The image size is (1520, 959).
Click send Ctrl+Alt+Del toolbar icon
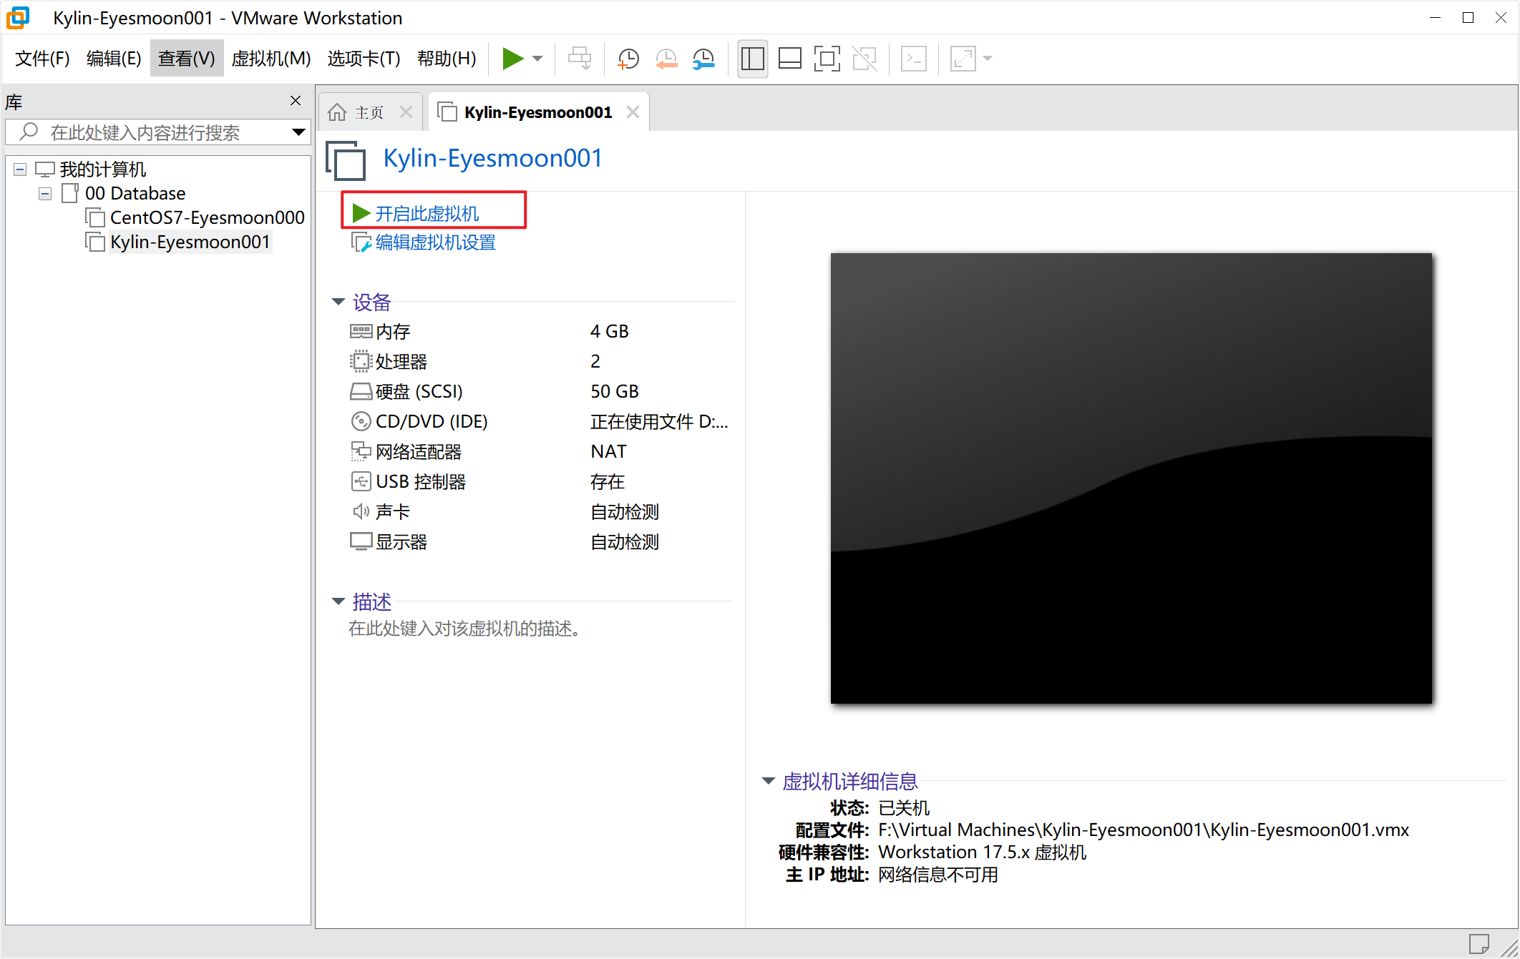[580, 59]
